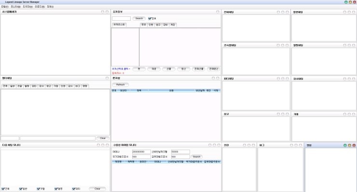Select 버그 tab in 멀티채팅 panel
The width and height of the screenshot is (357, 192).
coord(77,86)
